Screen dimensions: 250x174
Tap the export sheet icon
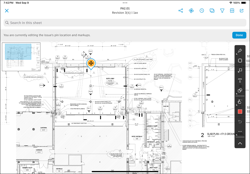pyautogui.click(x=242, y=11)
